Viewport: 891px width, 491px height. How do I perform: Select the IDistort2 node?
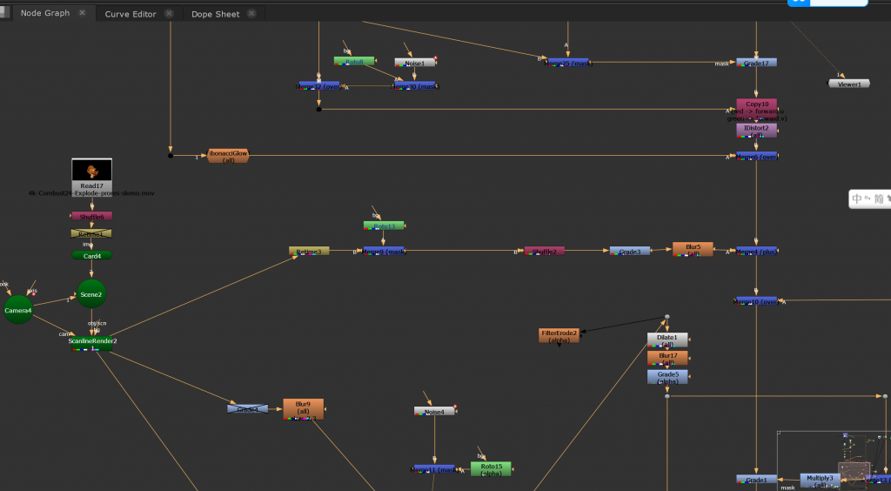coord(756,130)
